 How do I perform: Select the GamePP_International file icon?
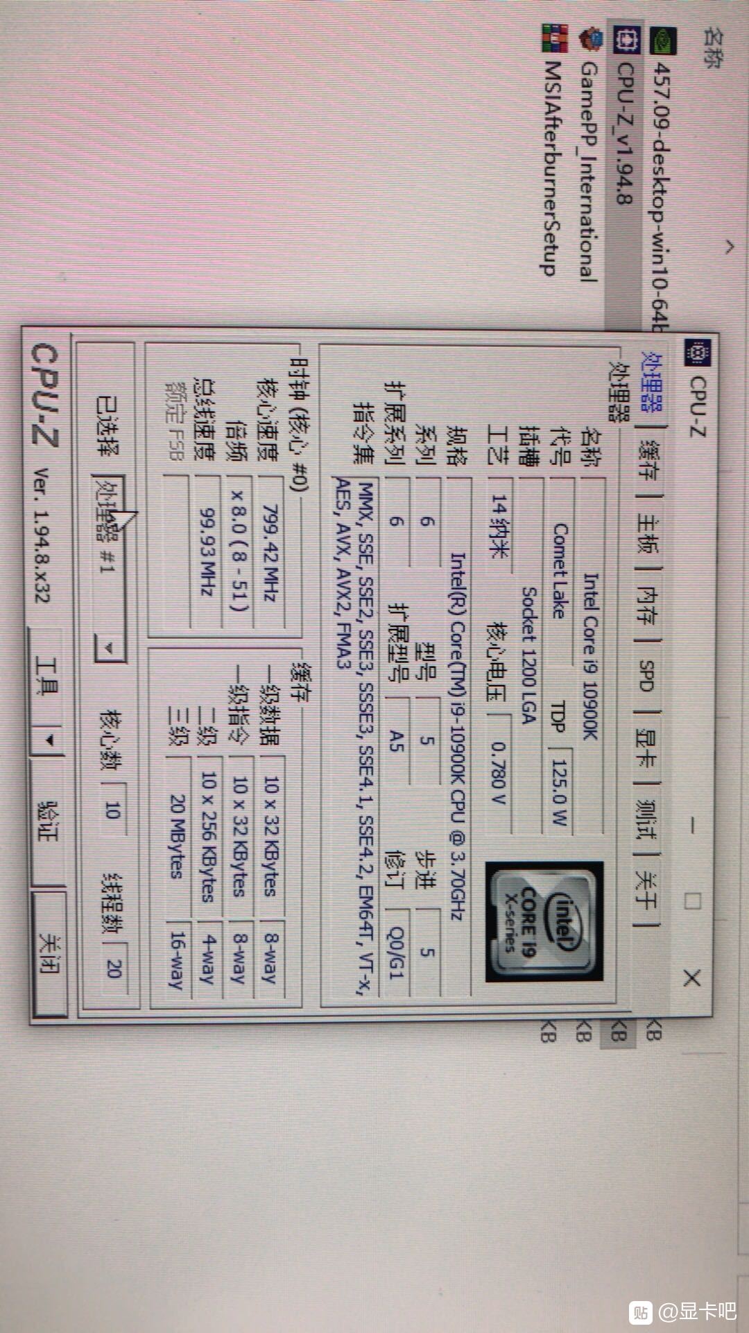tap(590, 38)
